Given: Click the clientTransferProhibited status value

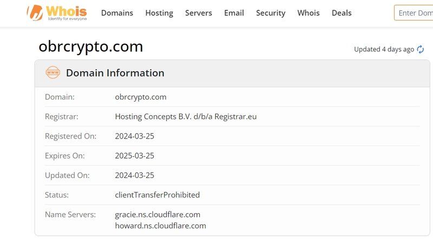Looking at the screenshot, I should point(158,195).
